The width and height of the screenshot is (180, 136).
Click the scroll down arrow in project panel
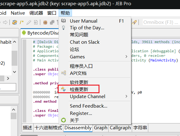pyautogui.click(x=14, y=72)
